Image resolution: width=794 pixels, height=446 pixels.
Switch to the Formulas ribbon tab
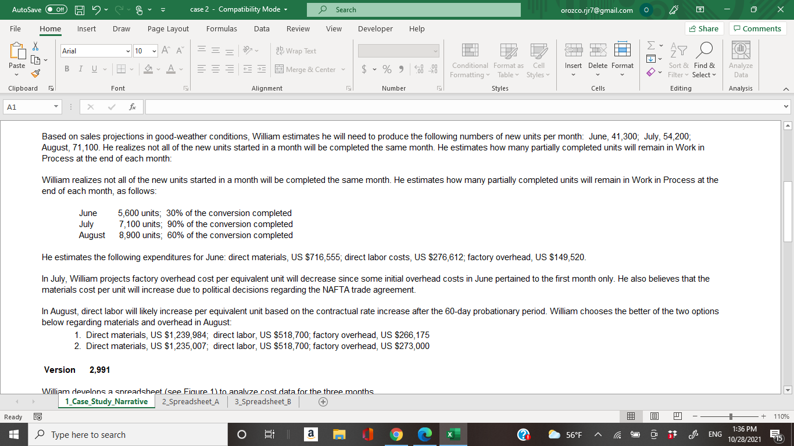[x=222, y=28]
